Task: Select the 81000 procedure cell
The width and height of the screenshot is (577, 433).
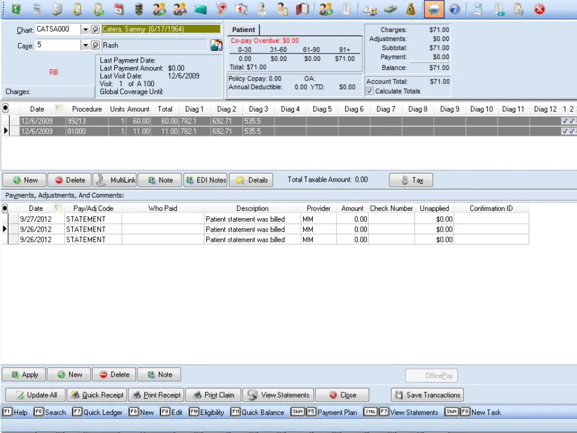Action: [x=87, y=131]
